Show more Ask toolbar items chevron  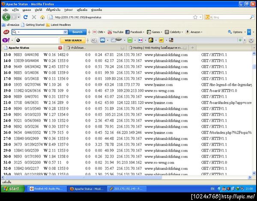(249, 32)
